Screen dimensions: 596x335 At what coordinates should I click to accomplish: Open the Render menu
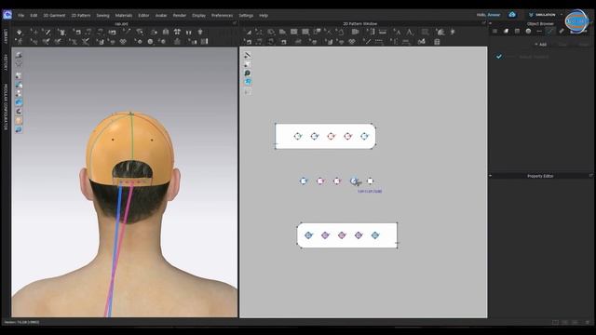pos(180,15)
